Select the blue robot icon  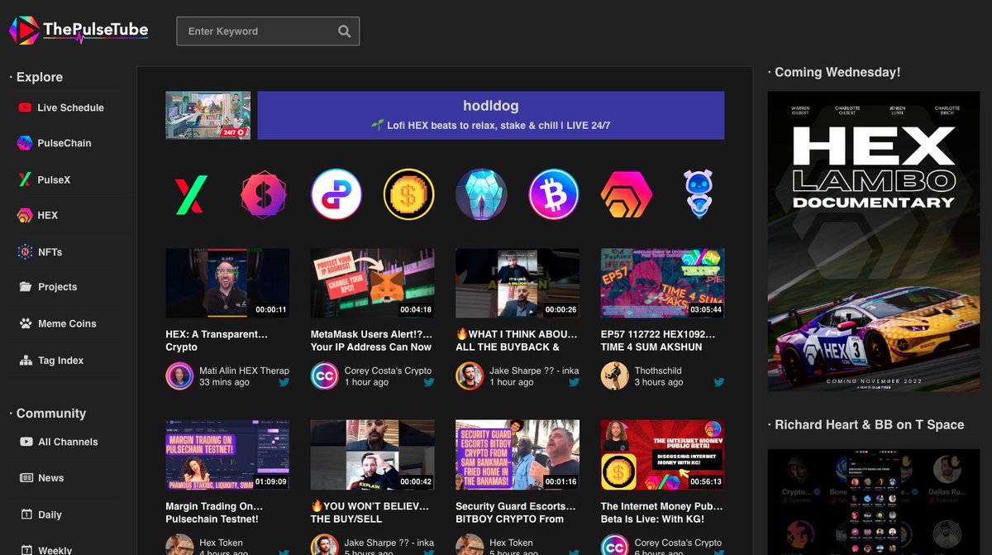click(x=699, y=194)
